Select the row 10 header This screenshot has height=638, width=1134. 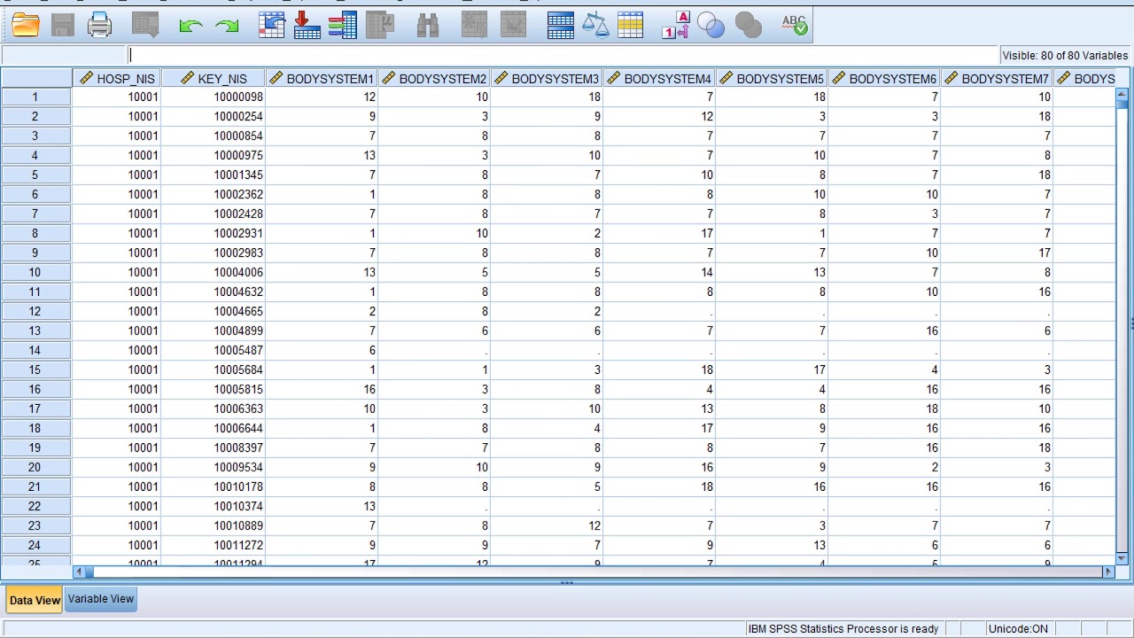(x=35, y=272)
